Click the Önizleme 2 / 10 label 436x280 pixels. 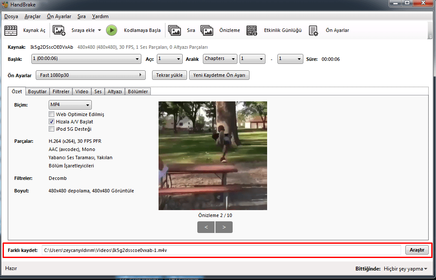tap(215, 215)
